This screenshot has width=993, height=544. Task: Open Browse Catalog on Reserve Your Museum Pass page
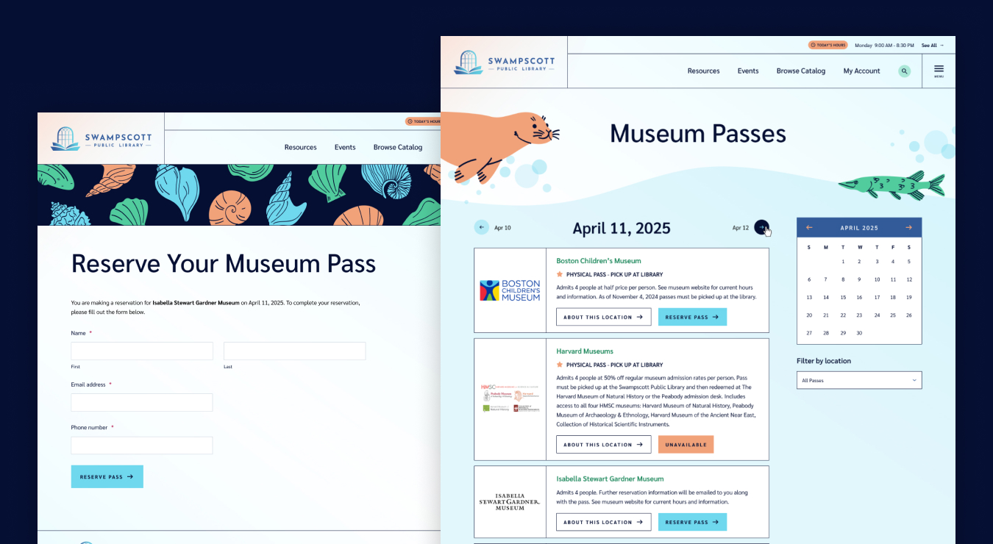pos(398,147)
